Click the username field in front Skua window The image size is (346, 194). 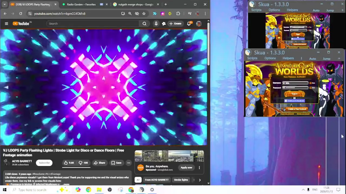(295, 83)
